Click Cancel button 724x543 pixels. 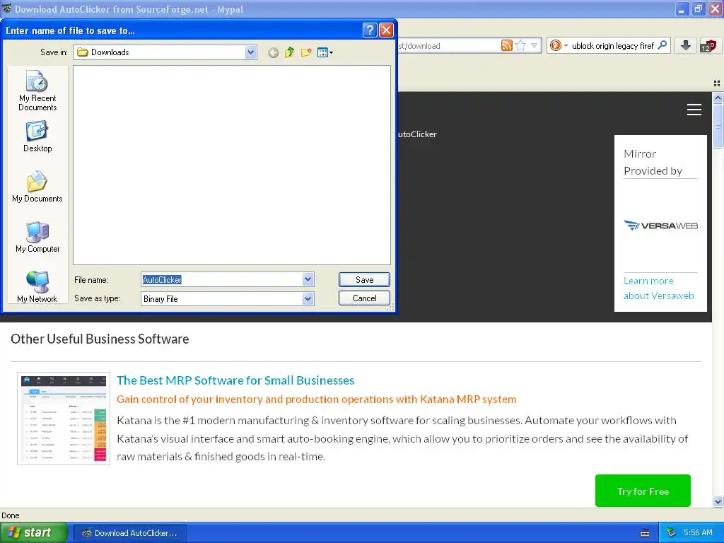coord(364,298)
